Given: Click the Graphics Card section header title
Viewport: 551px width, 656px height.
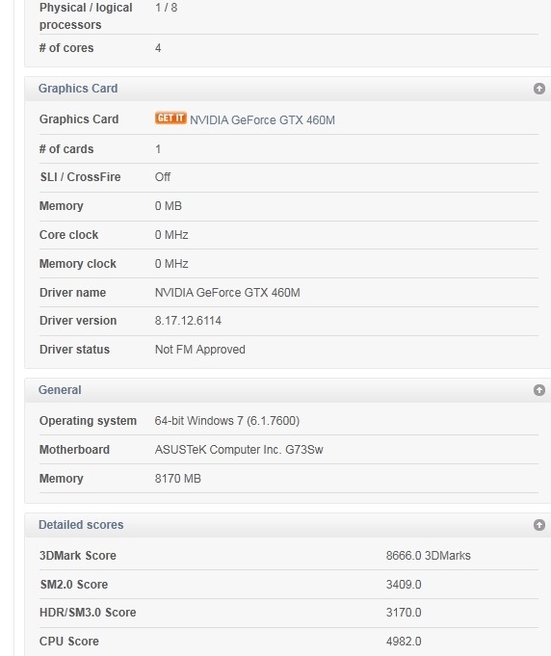Looking at the screenshot, I should (78, 89).
